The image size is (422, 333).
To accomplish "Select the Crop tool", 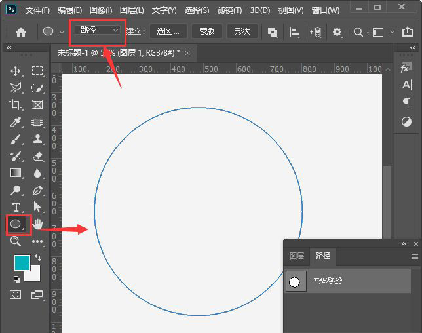I will click(16, 105).
